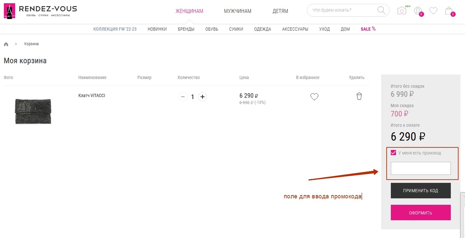Image resolution: width=465 pixels, height=238 pixels.
Task: Click 'Применить код' button
Action: pyautogui.click(x=420, y=191)
